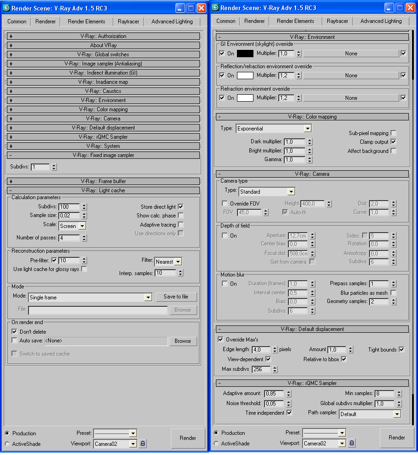Click black GI Environment color swatch
The height and width of the screenshot is (455, 418).
click(245, 54)
